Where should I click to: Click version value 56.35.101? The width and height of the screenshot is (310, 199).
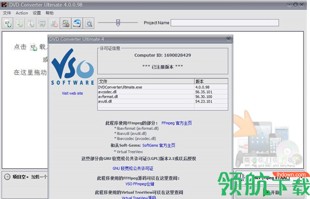click(x=204, y=92)
